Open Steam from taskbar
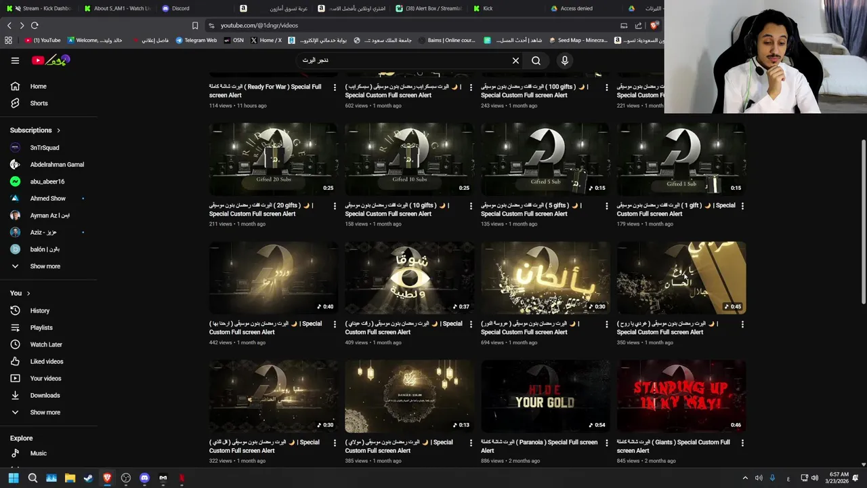 click(x=88, y=478)
